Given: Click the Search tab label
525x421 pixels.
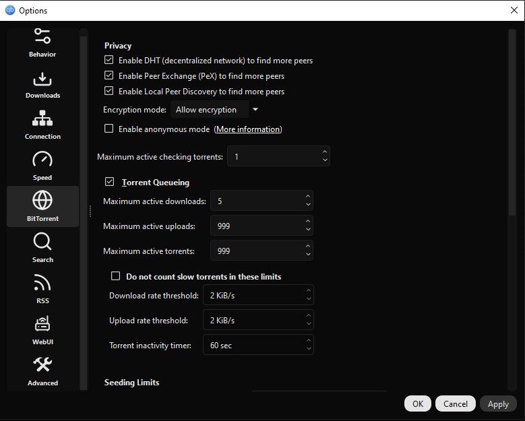Looking at the screenshot, I should click(x=42, y=260).
